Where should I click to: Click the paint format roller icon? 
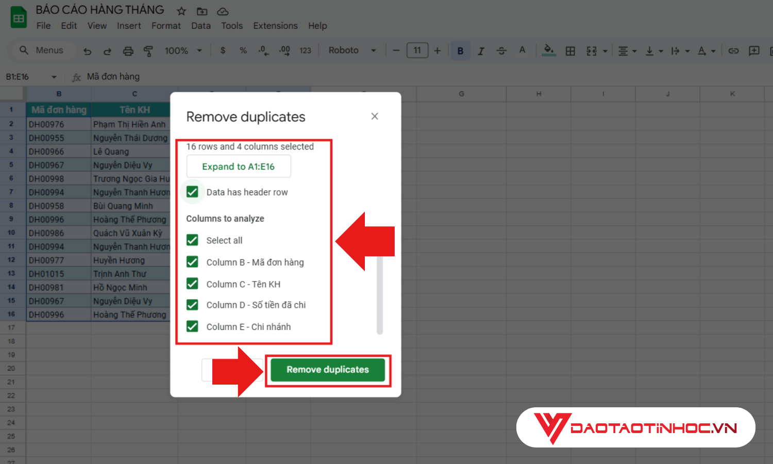148,51
